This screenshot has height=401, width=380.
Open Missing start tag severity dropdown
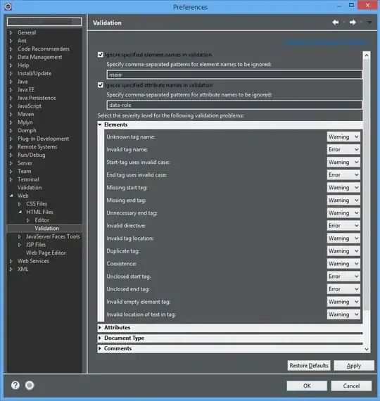(343, 187)
